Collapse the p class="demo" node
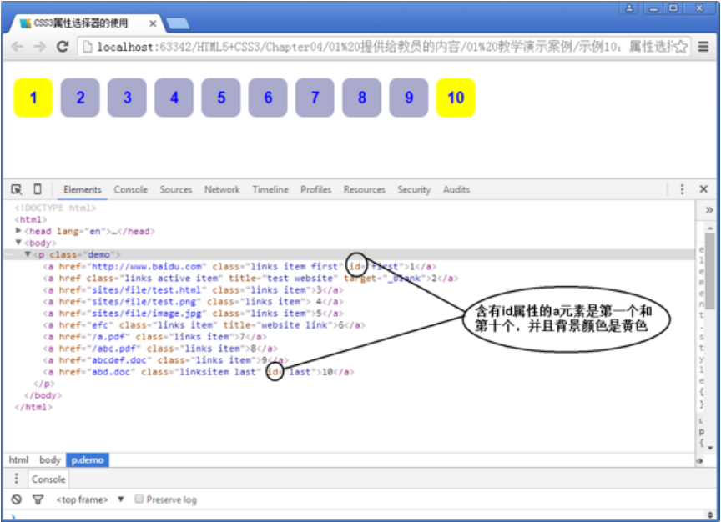The image size is (721, 522). point(28,254)
